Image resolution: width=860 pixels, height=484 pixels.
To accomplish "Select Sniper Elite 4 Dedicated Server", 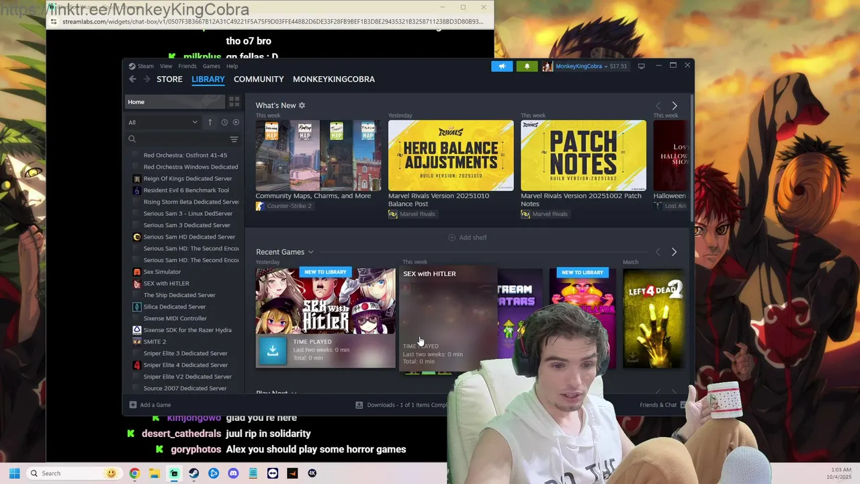I will [x=185, y=365].
